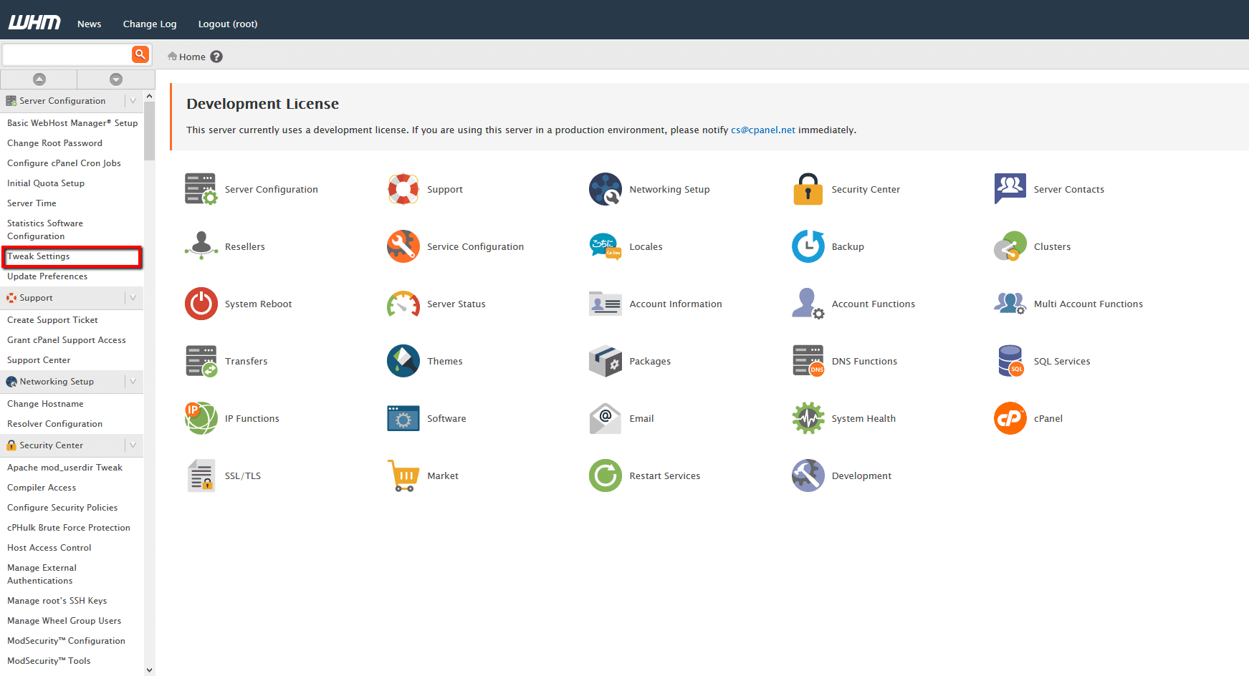Viewport: 1249px width, 676px height.
Task: Click the WHM logo
Action: 34,23
